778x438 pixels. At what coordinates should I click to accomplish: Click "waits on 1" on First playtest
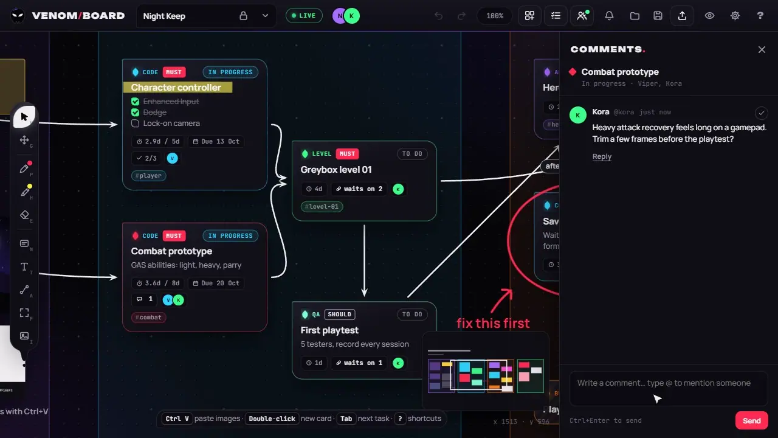pos(359,363)
